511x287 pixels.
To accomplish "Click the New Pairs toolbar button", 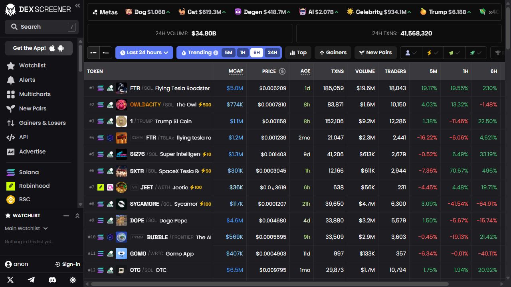I will coord(375,53).
